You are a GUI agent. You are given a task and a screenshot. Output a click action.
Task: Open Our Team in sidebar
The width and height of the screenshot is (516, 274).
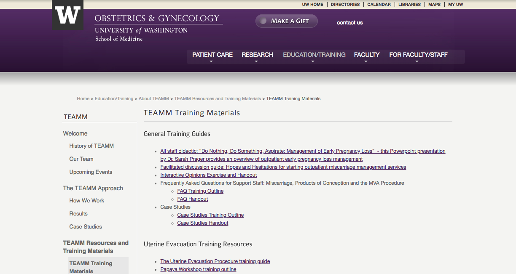pos(81,159)
